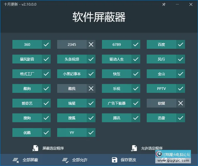This screenshot has height=166, width=198.
Task: Select the 2345 label
Action: pos(72,44)
